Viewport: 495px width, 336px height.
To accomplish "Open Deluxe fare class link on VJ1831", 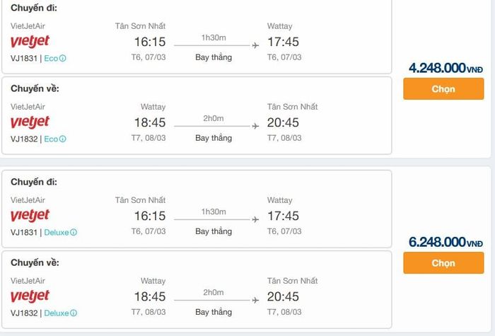I will click(57, 232).
